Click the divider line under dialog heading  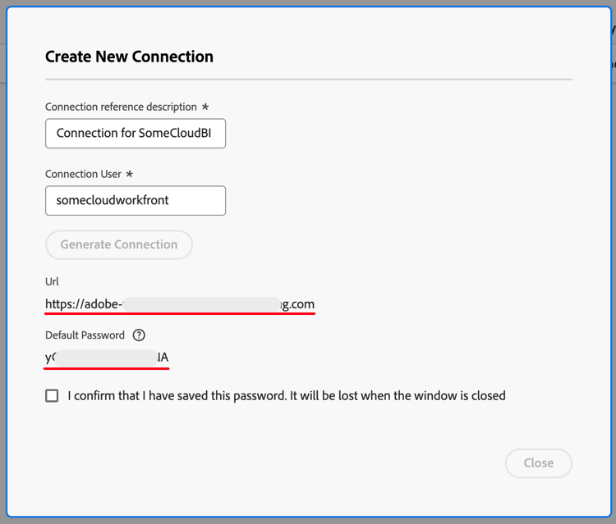coord(309,80)
